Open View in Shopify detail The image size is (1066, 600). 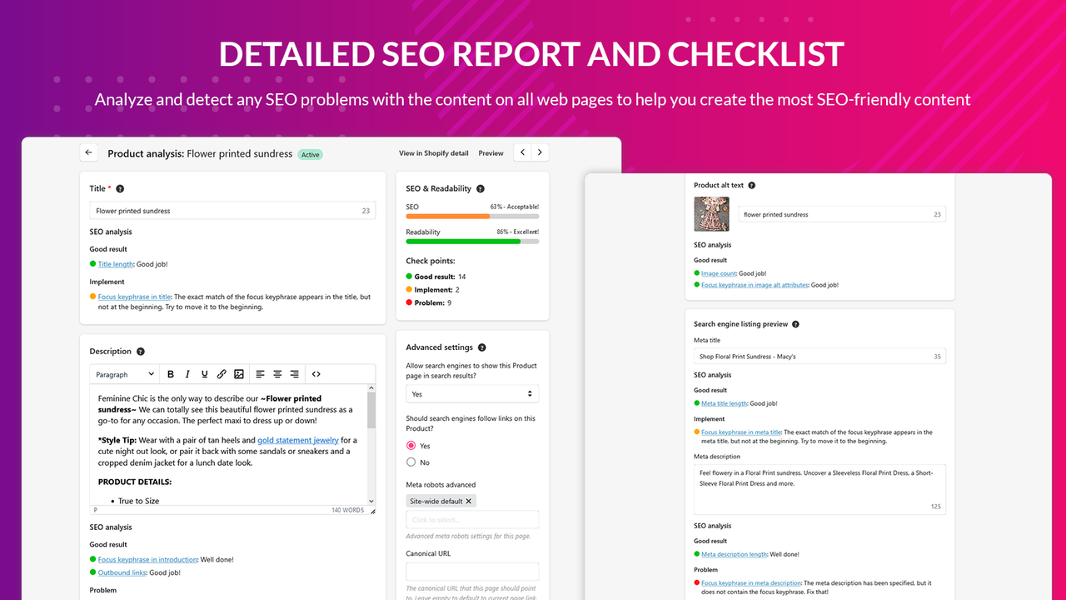433,152
